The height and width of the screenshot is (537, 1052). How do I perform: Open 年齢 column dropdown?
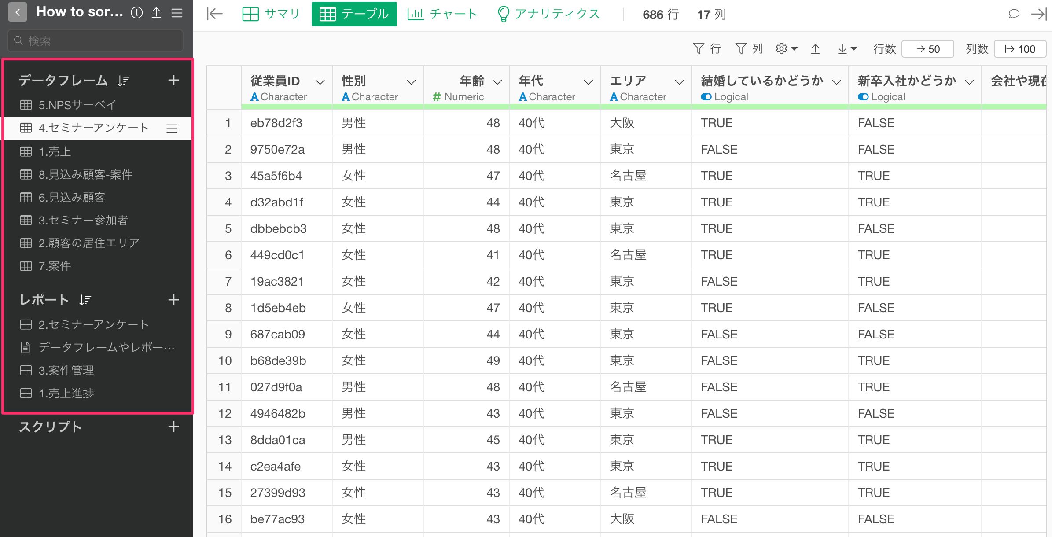(497, 82)
